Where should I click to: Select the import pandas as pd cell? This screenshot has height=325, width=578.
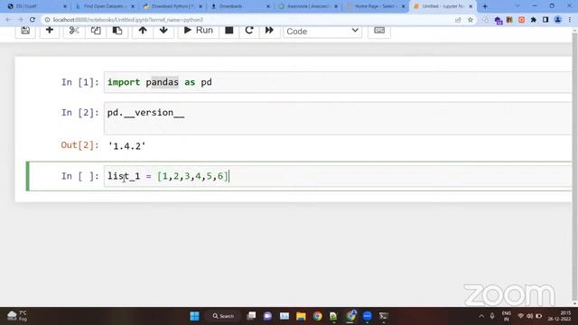[x=337, y=82]
